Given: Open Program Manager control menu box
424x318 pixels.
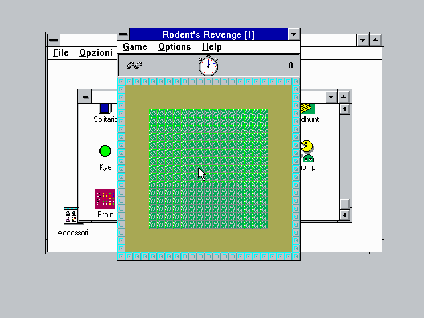Looking at the screenshot, I should [x=54, y=40].
